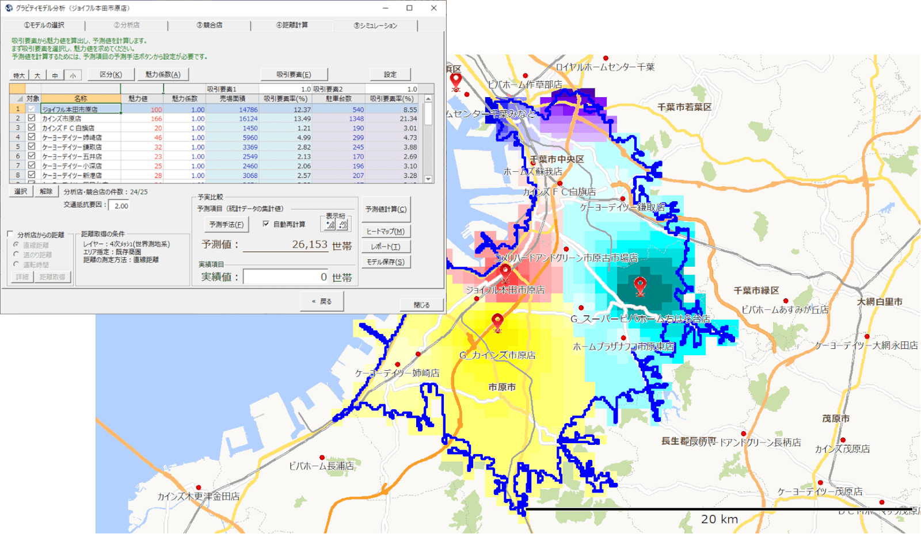921x534 pixels.
Task: Switch to the ②分析店 tab
Action: 127,25
